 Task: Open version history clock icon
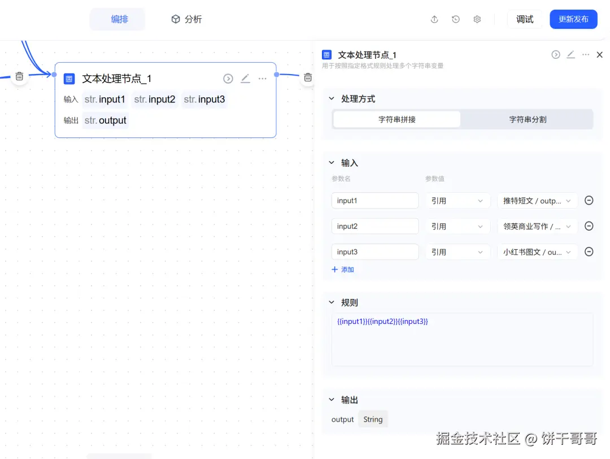pyautogui.click(x=456, y=19)
